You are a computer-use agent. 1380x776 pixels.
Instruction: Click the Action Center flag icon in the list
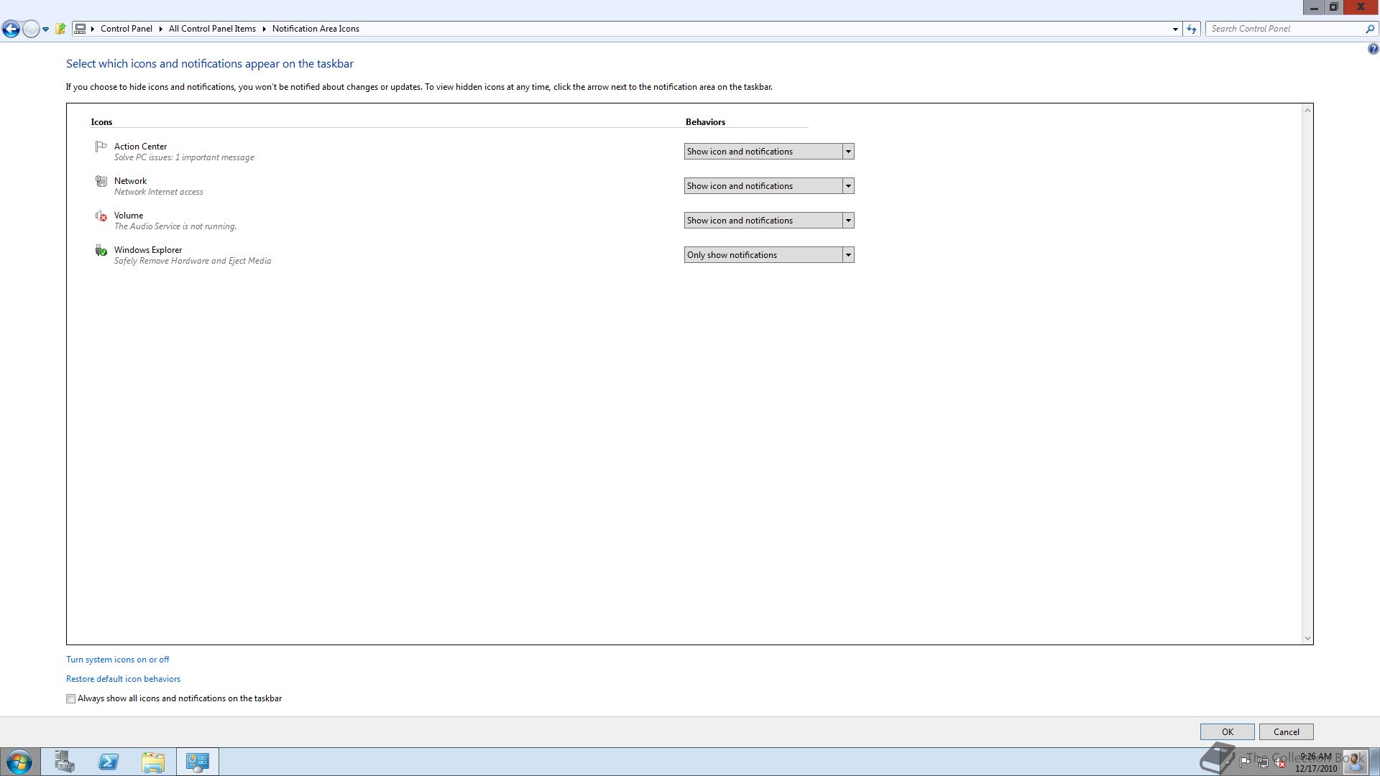pos(101,147)
